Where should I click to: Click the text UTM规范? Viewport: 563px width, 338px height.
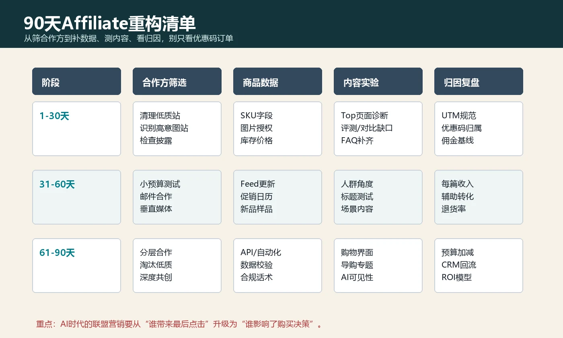pos(459,115)
